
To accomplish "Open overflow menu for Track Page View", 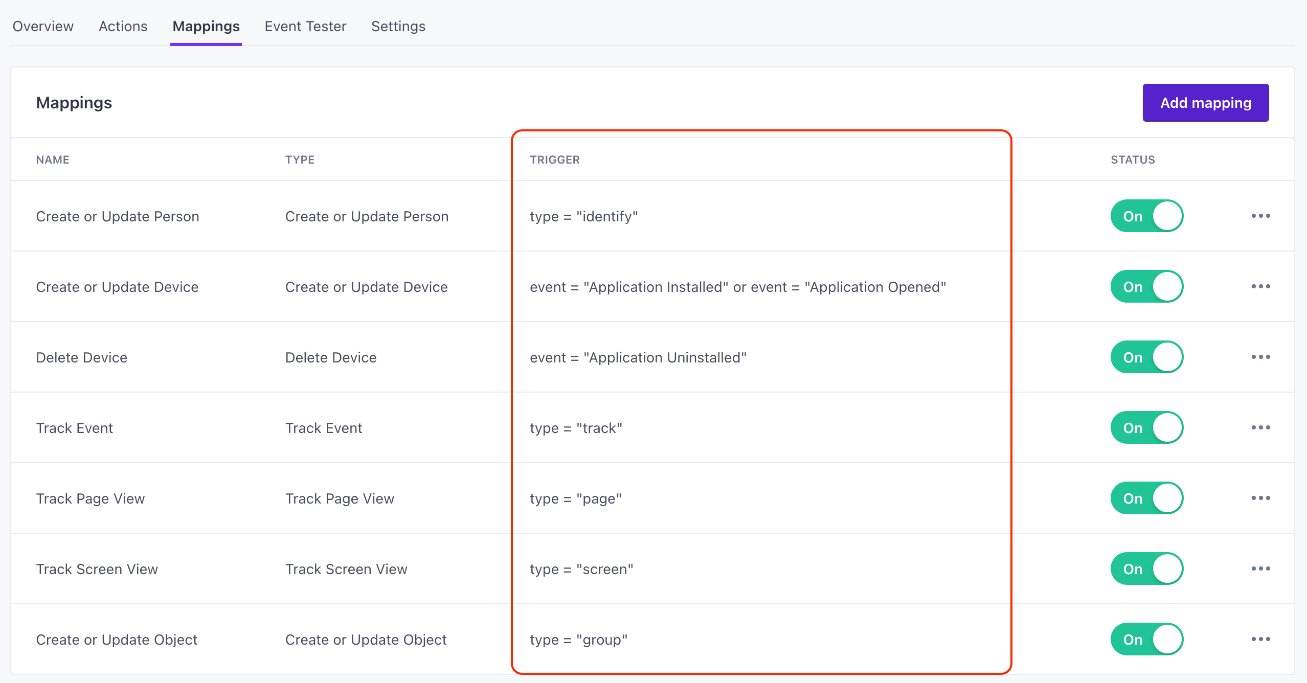I will pyautogui.click(x=1260, y=498).
